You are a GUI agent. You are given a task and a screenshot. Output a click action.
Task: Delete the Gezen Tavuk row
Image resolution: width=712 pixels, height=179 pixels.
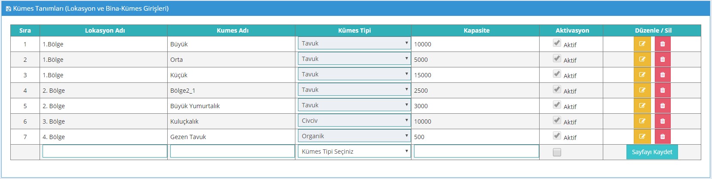click(x=663, y=137)
